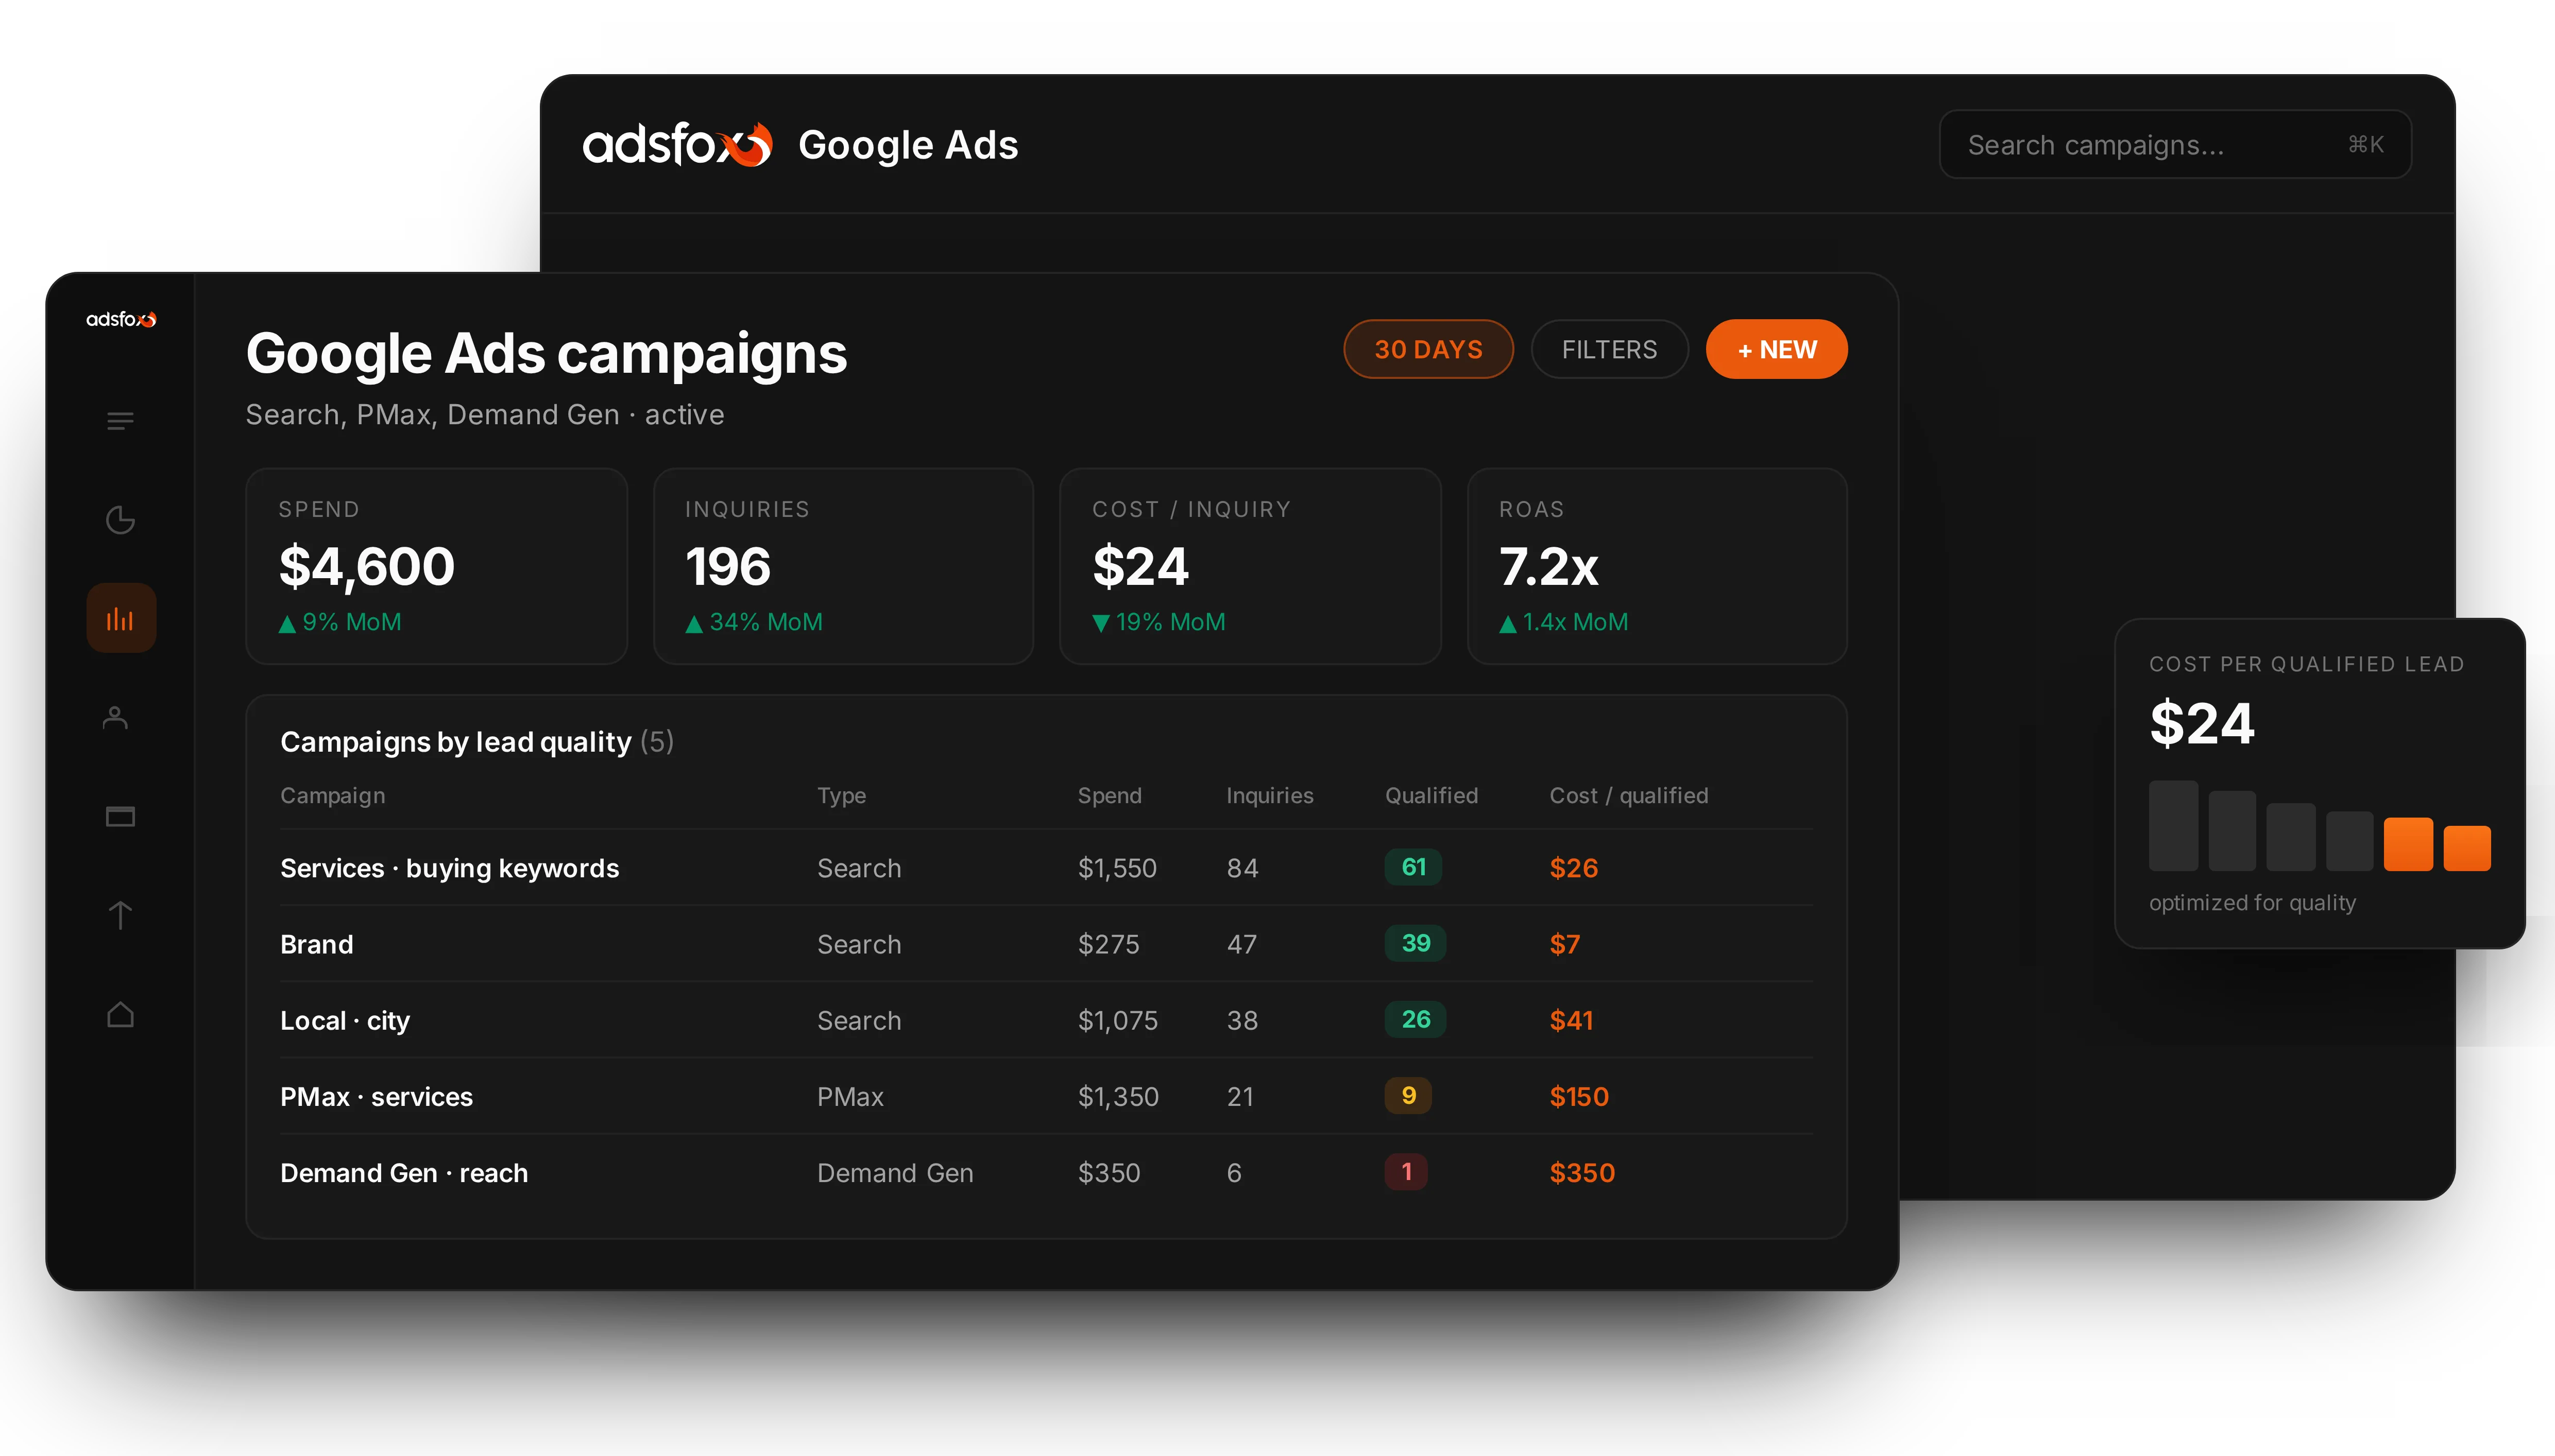This screenshot has height=1456, width=2555.
Task: Click the optimized for quality caption
Action: [2252, 902]
